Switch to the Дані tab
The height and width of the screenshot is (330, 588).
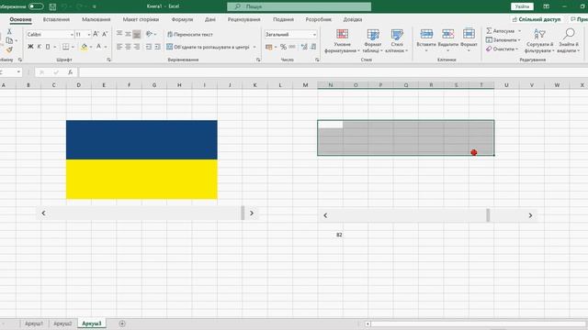210,19
